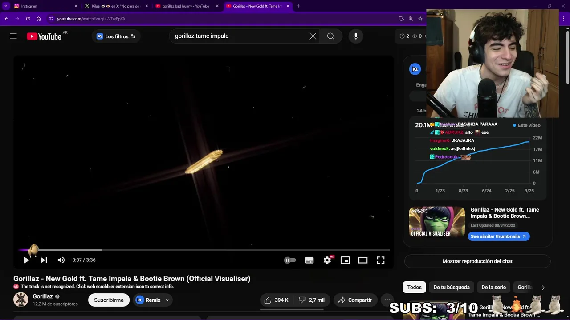The height and width of the screenshot is (320, 570).
Task: Open the Gorillaz channel avatar
Action: coord(20,300)
